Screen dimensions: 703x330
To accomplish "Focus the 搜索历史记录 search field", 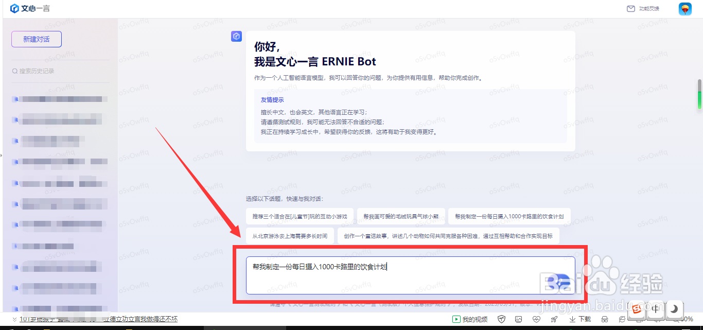I will 60,71.
